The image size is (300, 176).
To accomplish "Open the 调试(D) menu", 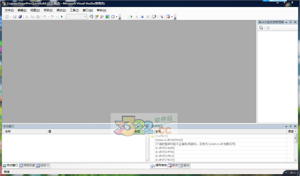I will [x=61, y=10].
